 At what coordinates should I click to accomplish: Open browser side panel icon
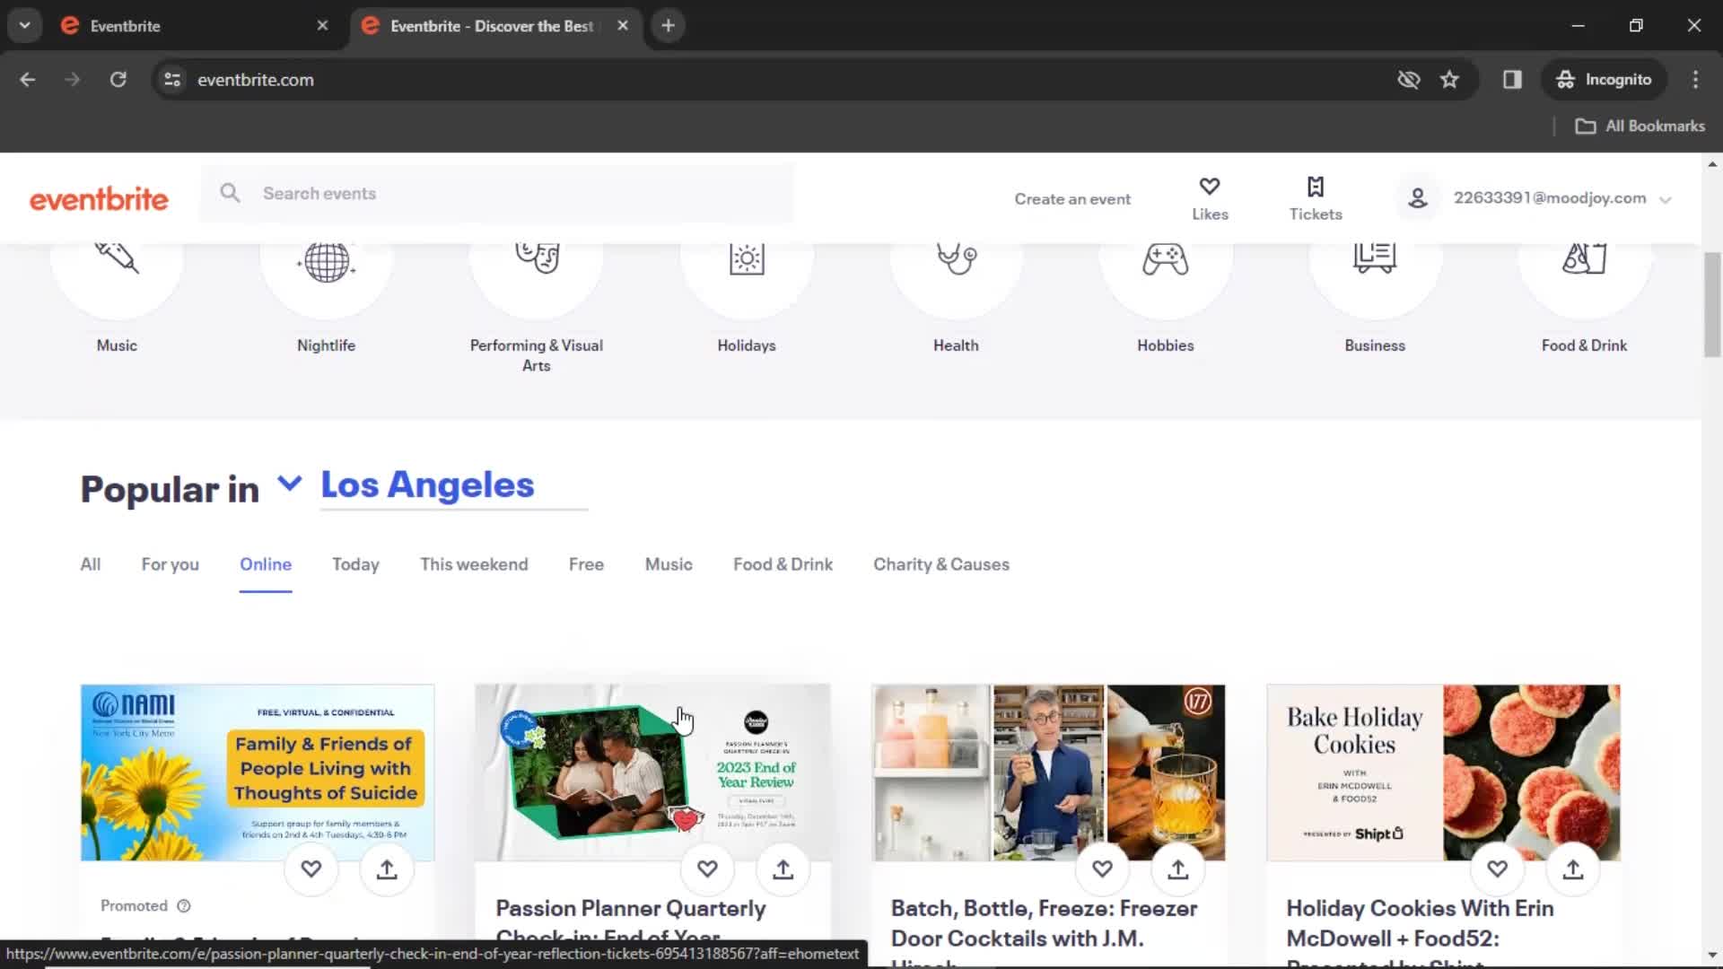1512,80
